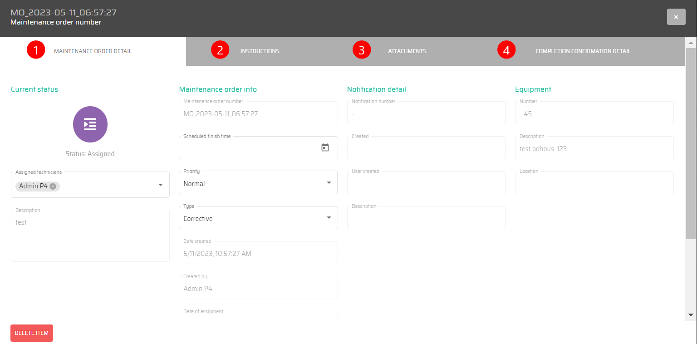Click the Description text area containing test

pos(90,236)
